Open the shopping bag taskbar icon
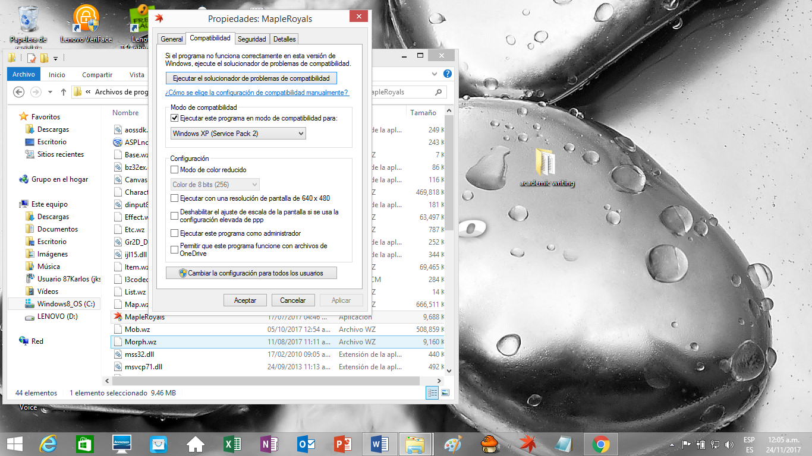 point(158,444)
